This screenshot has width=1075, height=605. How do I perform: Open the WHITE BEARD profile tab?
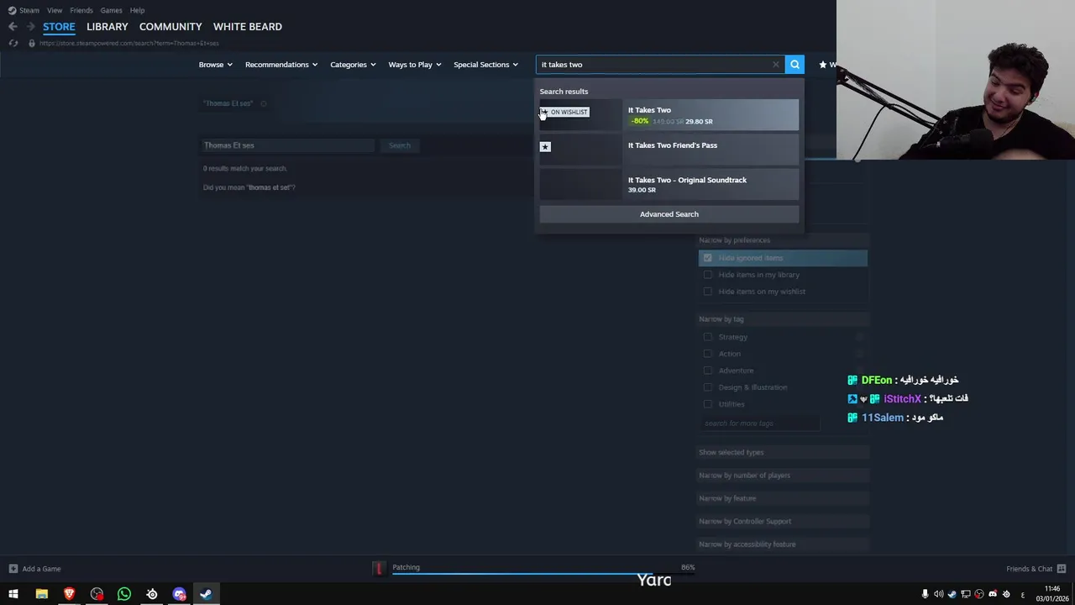[x=248, y=27]
